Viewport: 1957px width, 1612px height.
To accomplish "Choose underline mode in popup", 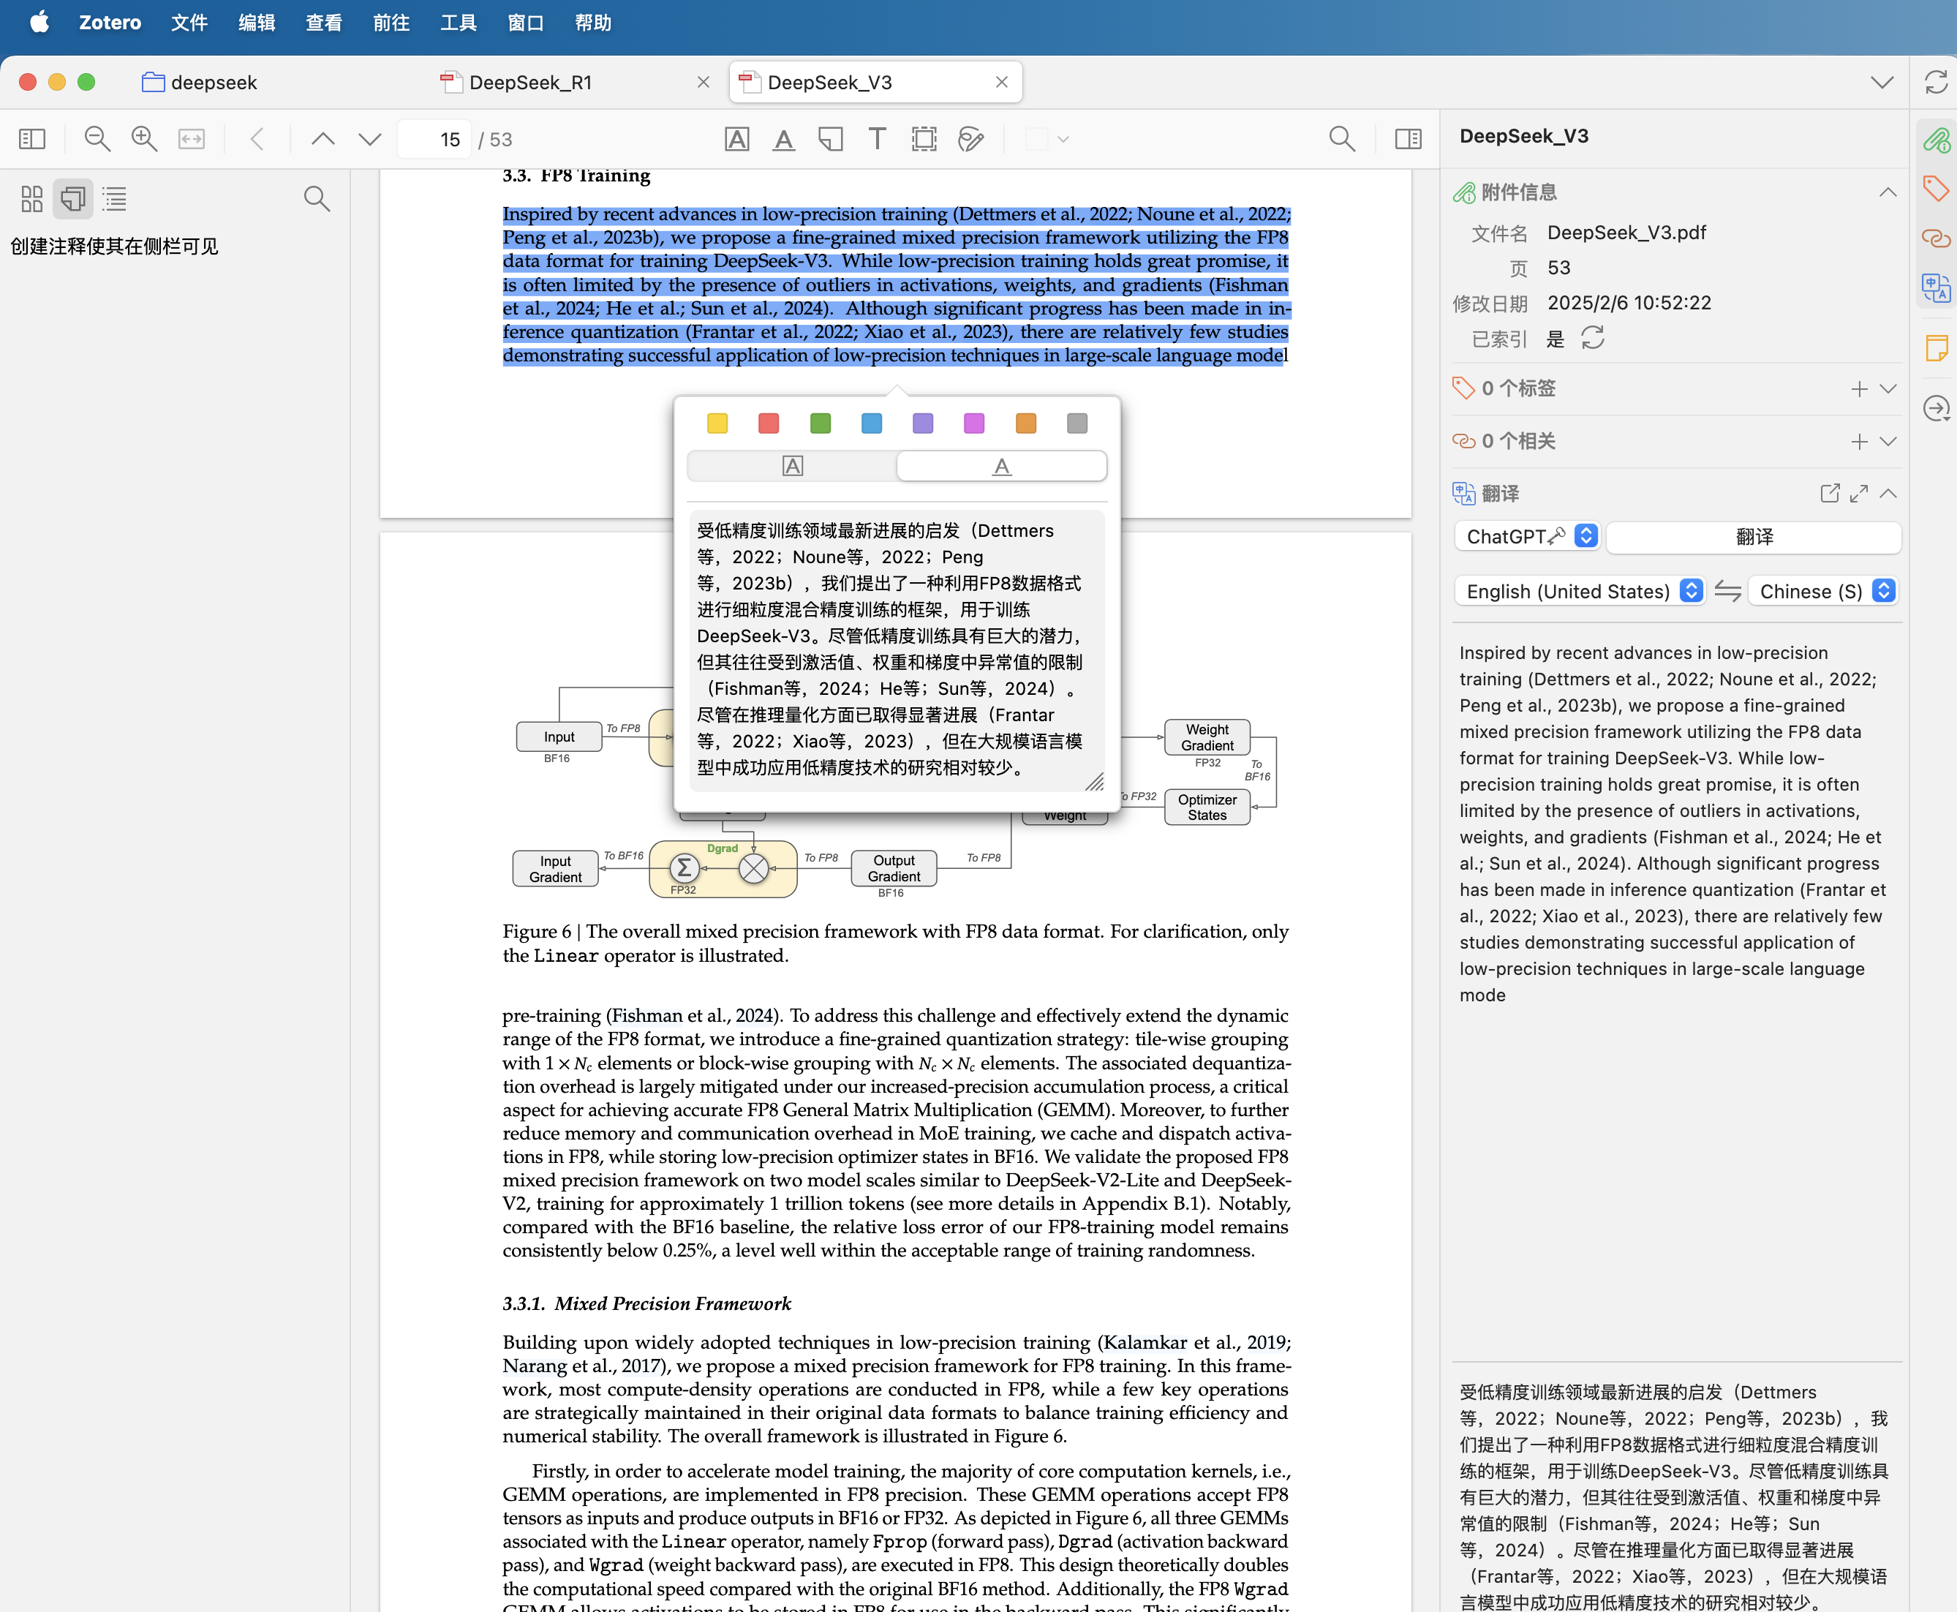I will pyautogui.click(x=1000, y=466).
